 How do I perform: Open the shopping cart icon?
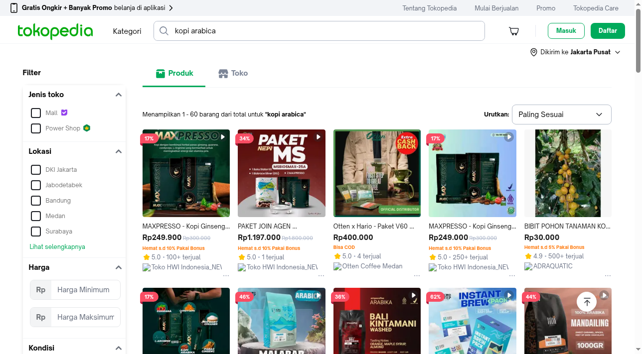(x=514, y=31)
